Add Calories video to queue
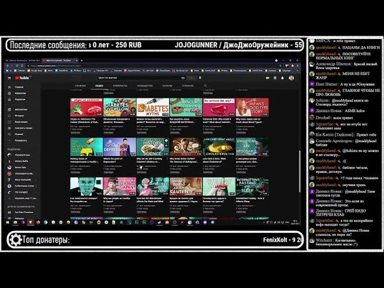Screen dimensions: 384x288 tap(166, 145)
